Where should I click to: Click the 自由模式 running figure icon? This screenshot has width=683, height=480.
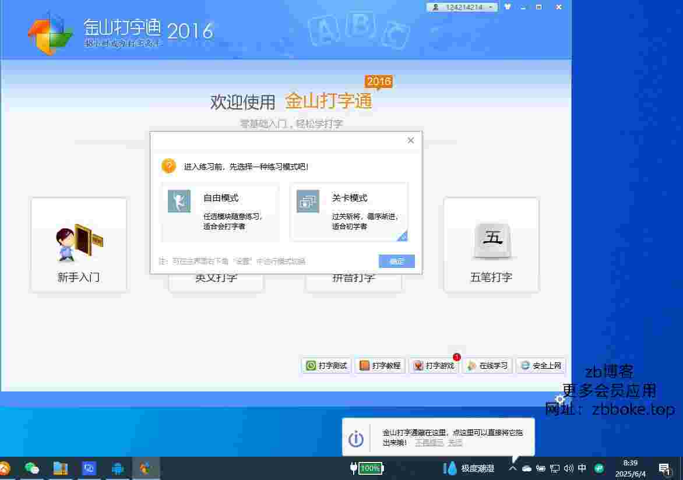click(x=179, y=201)
